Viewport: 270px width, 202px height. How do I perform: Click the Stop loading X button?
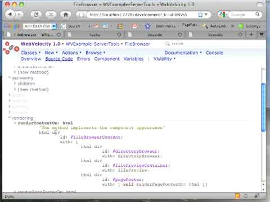coord(51,15)
